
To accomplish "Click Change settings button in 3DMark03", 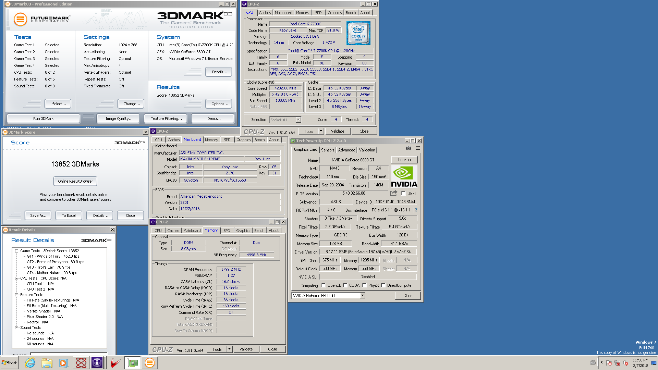I will 132,104.
